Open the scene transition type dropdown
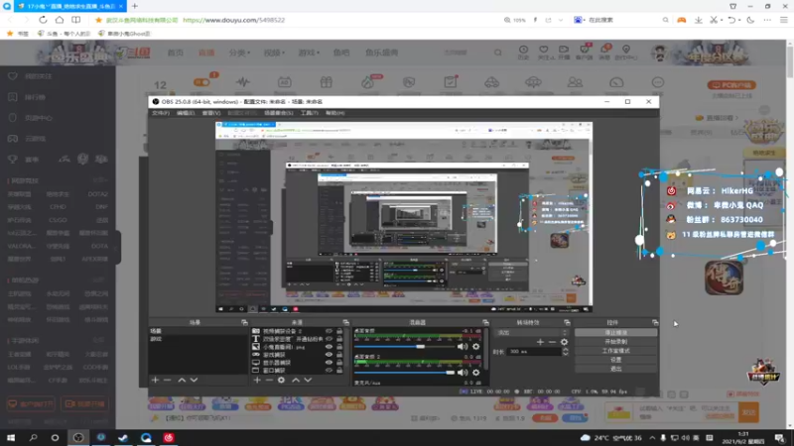The image size is (794, 446). [531, 333]
